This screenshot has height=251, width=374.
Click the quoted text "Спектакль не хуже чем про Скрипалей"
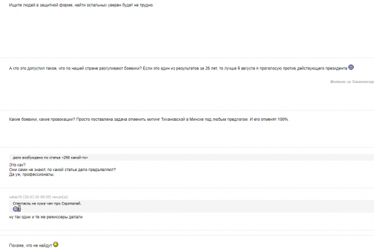pos(47,203)
